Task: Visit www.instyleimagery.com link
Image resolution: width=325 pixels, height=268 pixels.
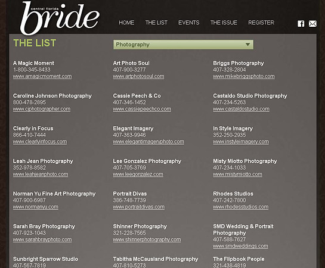Action: pyautogui.click(x=241, y=142)
